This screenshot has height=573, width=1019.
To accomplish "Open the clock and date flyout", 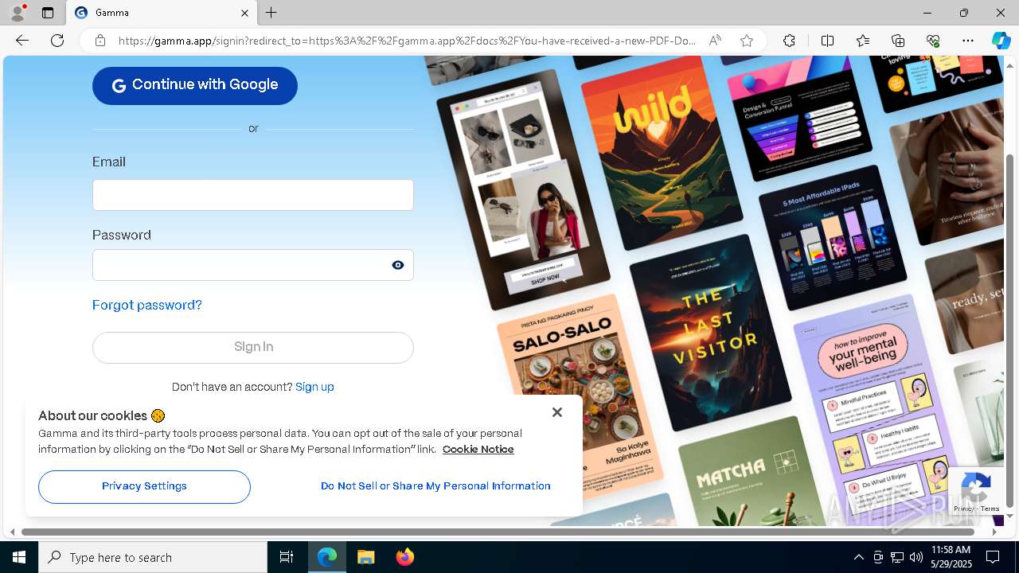I will click(950, 557).
